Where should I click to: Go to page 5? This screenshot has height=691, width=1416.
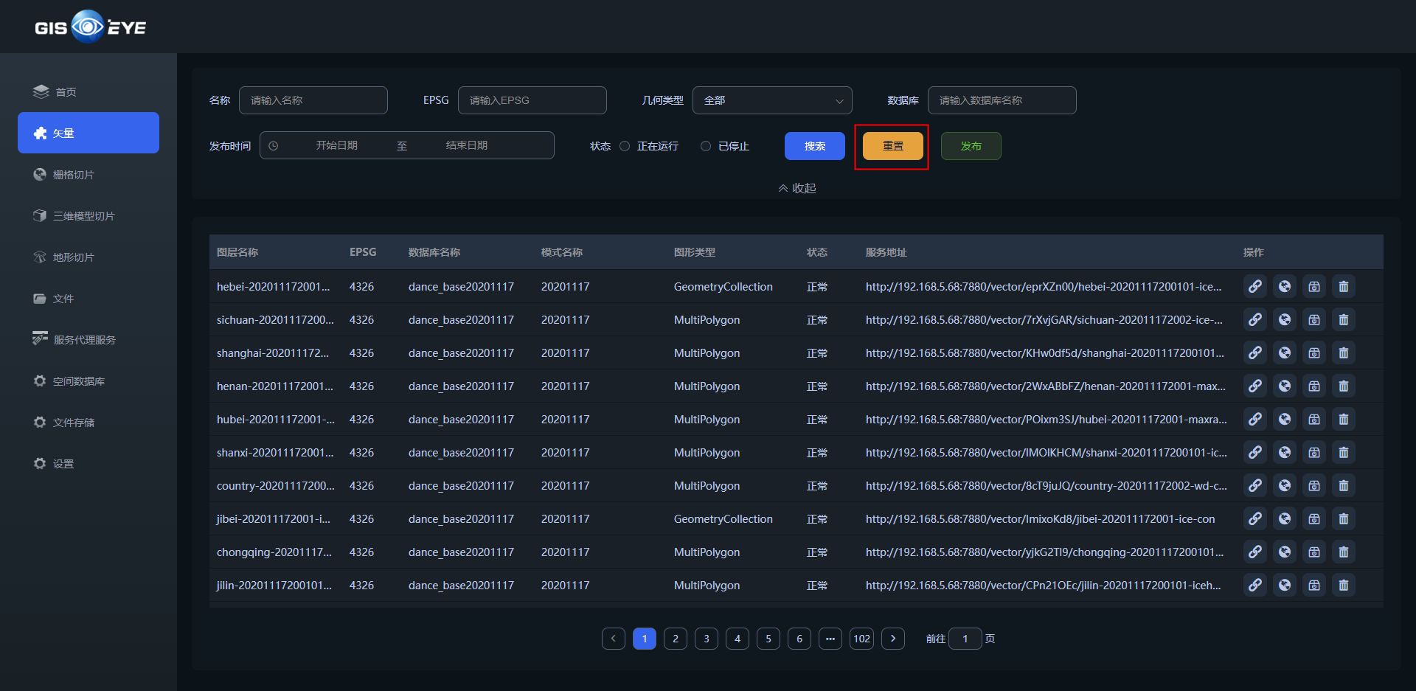tap(768, 639)
